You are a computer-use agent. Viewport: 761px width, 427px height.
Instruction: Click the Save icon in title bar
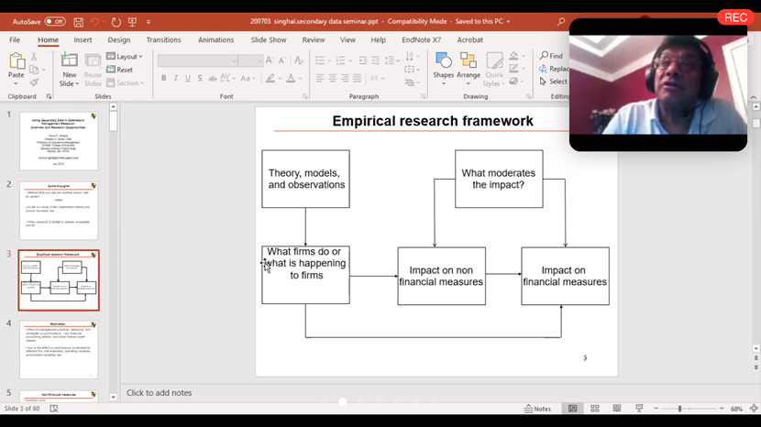(x=79, y=21)
